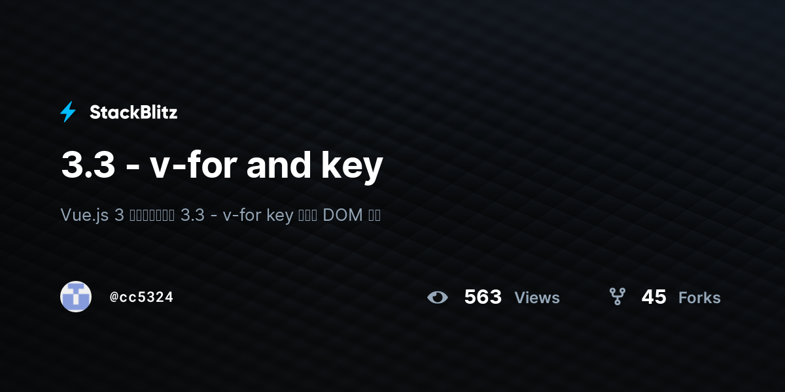The height and width of the screenshot is (392, 785).
Task: Click the word "DOM" in description
Action: [343, 215]
